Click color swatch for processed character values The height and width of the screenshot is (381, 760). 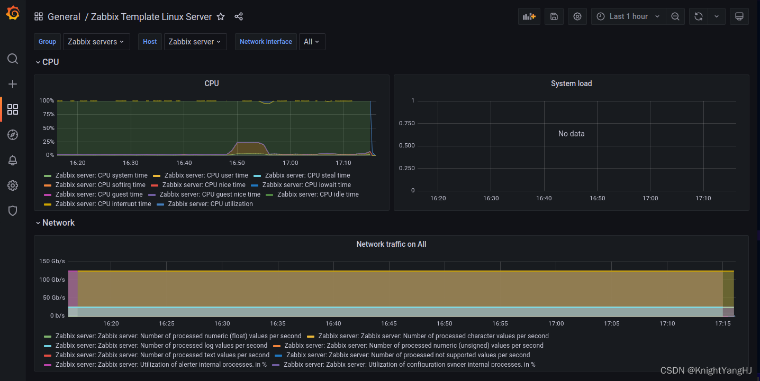(x=311, y=336)
